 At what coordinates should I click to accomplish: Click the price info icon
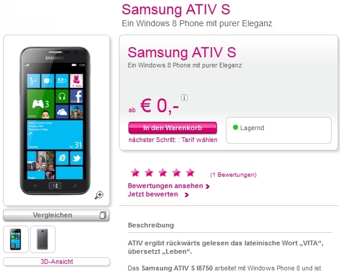[x=184, y=98]
